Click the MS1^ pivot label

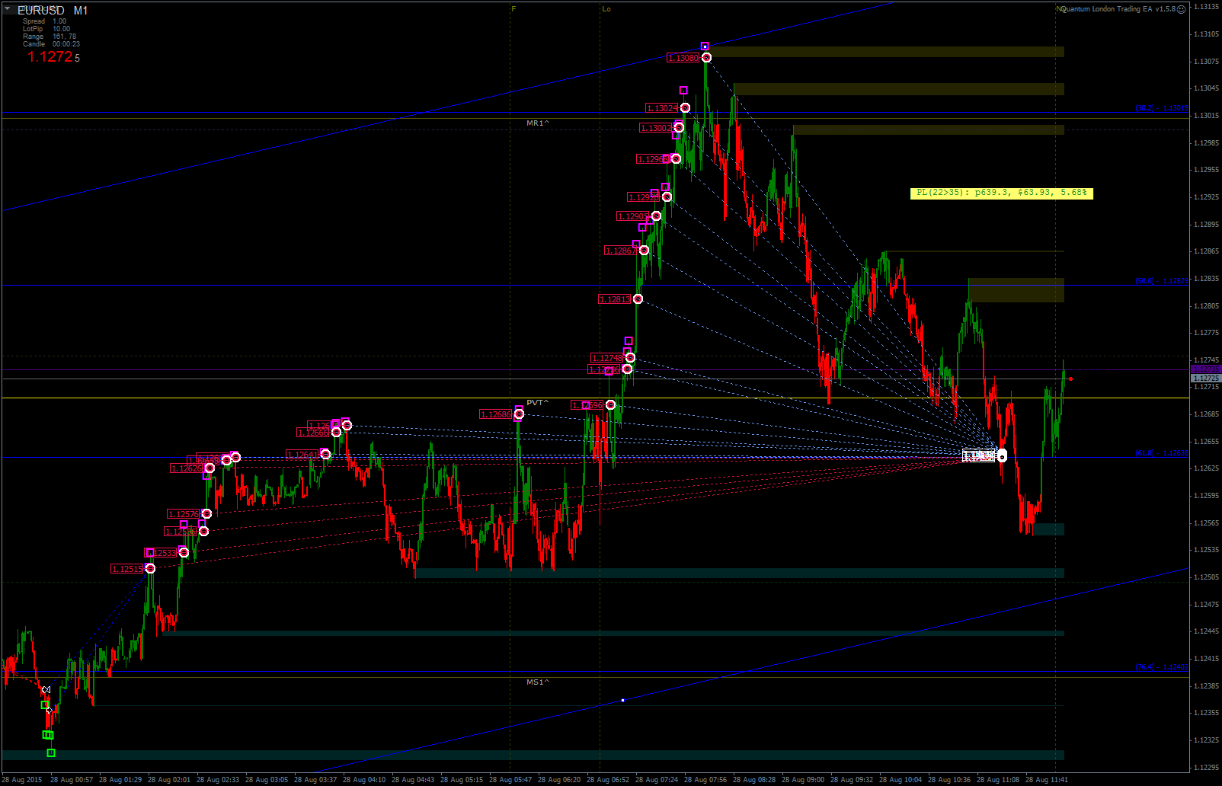538,682
